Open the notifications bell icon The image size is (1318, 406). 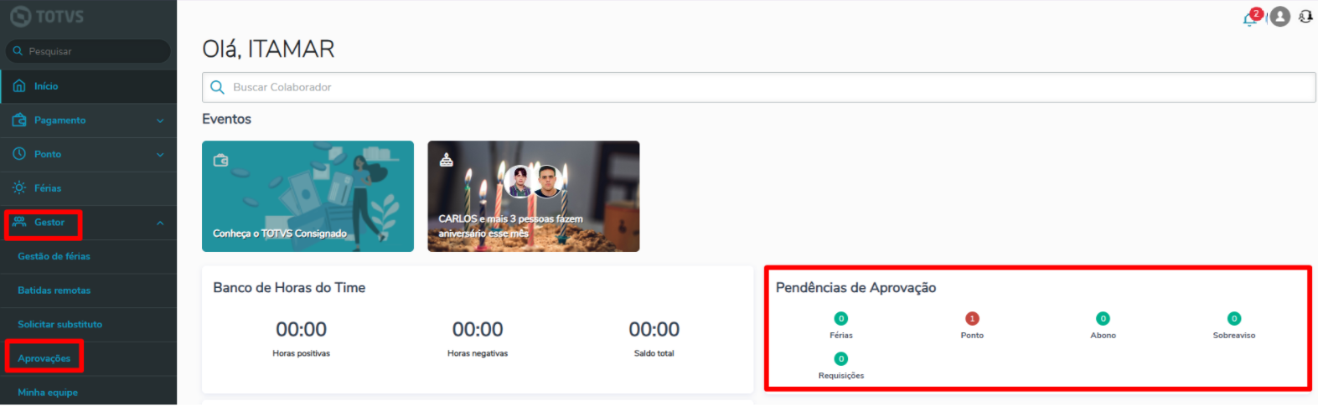point(1251,18)
